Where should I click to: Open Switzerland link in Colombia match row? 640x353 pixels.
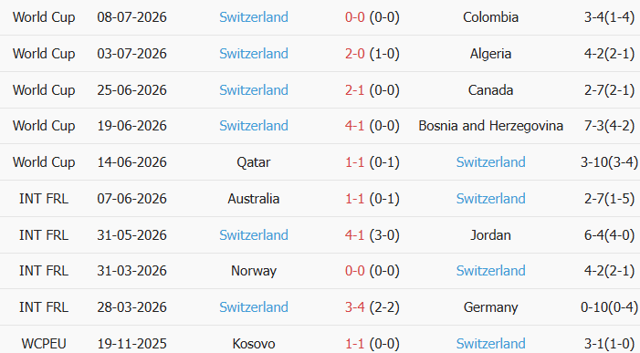pos(254,17)
